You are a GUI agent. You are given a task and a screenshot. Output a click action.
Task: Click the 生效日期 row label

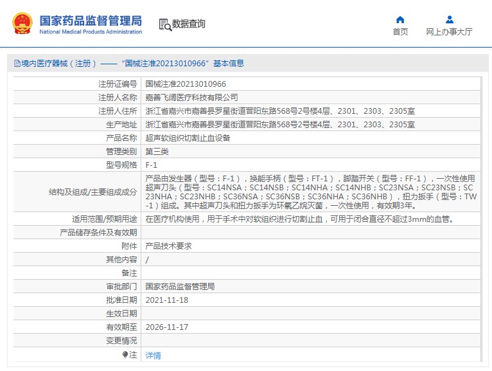(x=121, y=314)
